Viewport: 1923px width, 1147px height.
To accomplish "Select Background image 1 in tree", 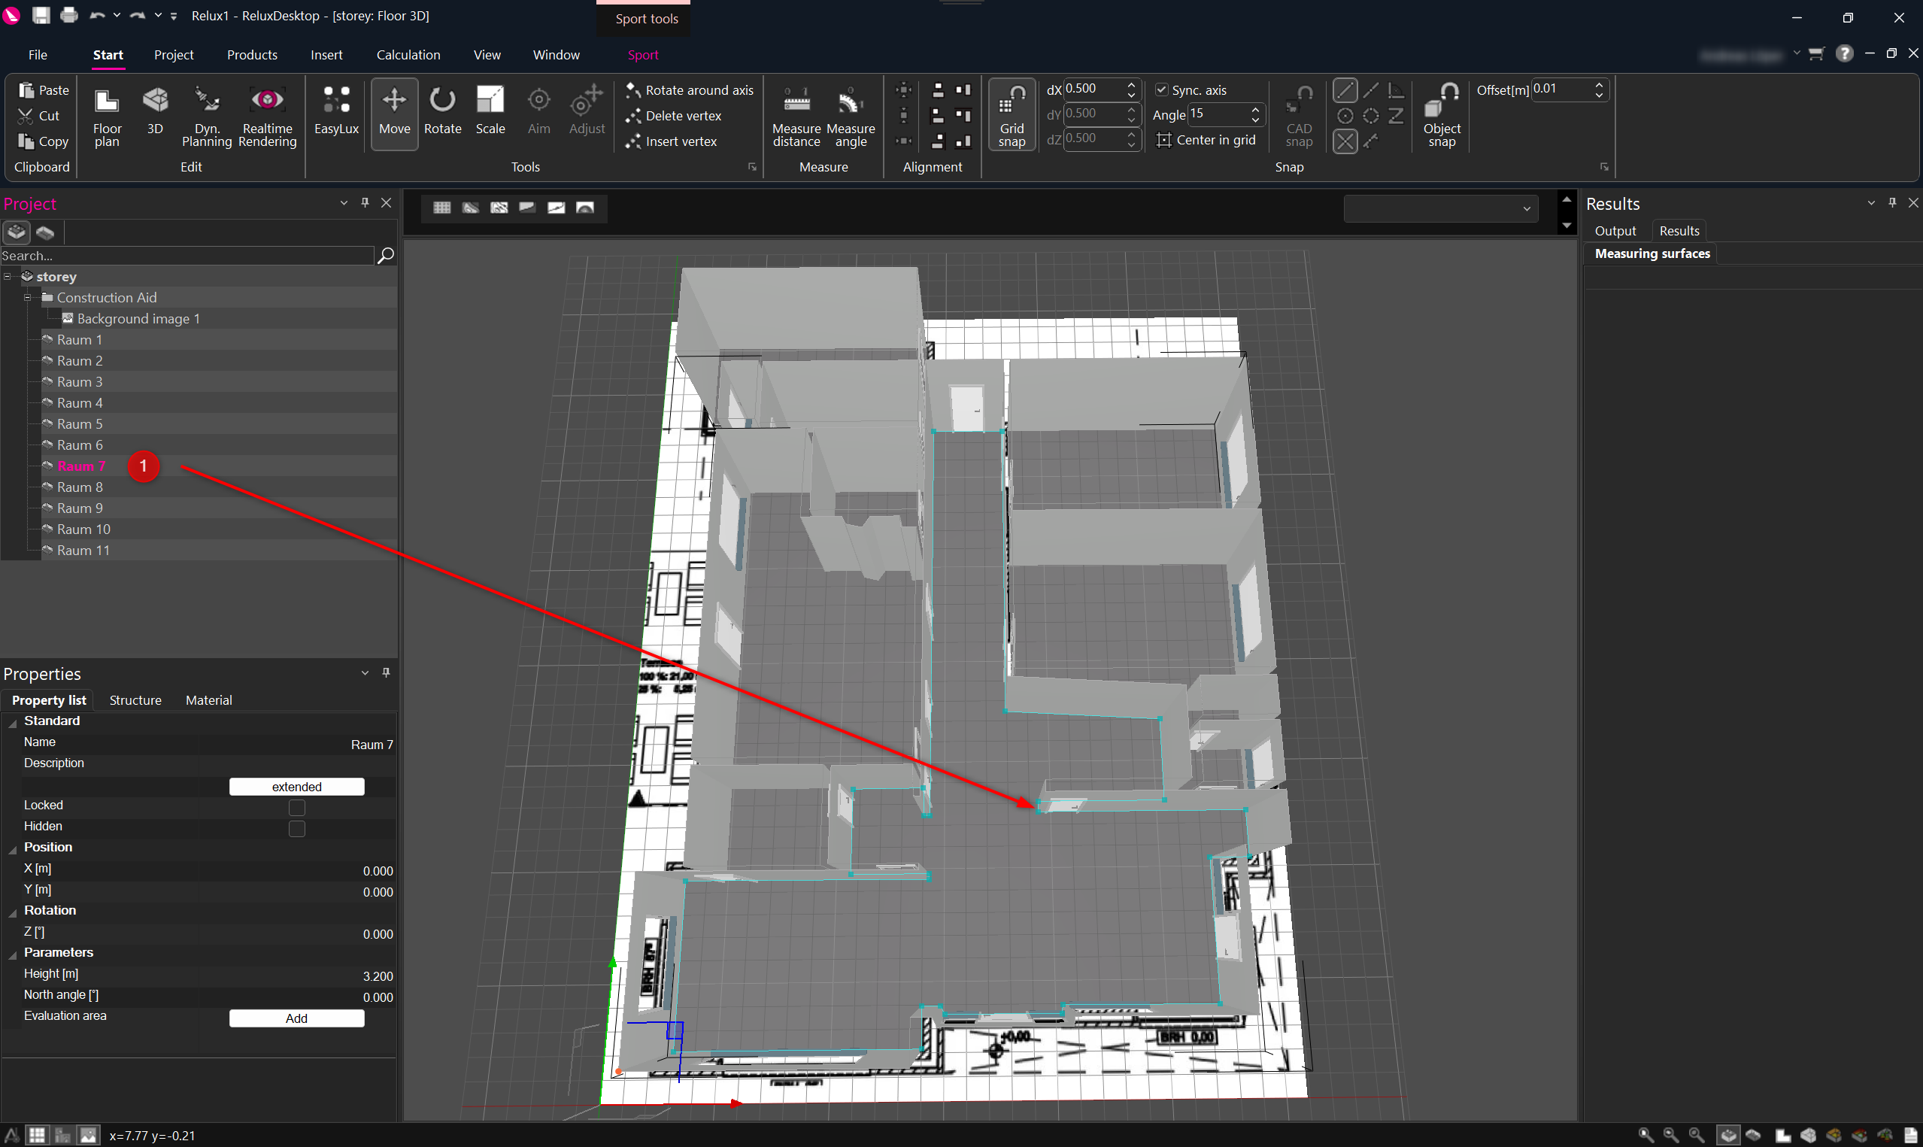I will [138, 318].
